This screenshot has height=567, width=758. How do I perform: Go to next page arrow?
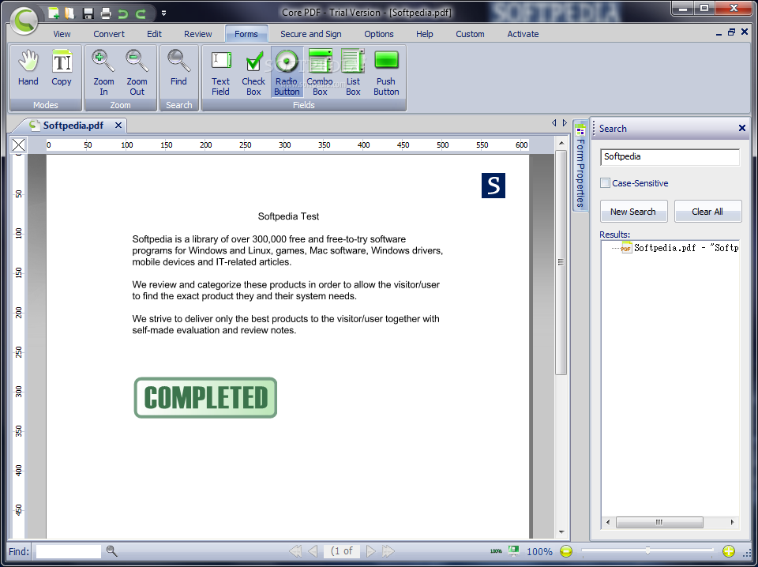tap(371, 551)
